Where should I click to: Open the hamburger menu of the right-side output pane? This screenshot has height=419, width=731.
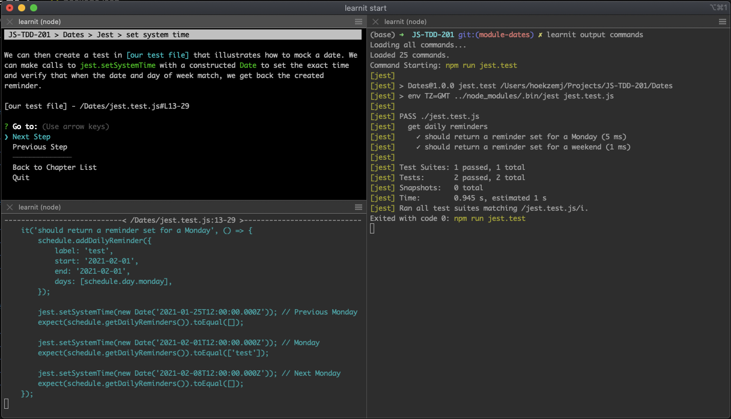coord(723,22)
